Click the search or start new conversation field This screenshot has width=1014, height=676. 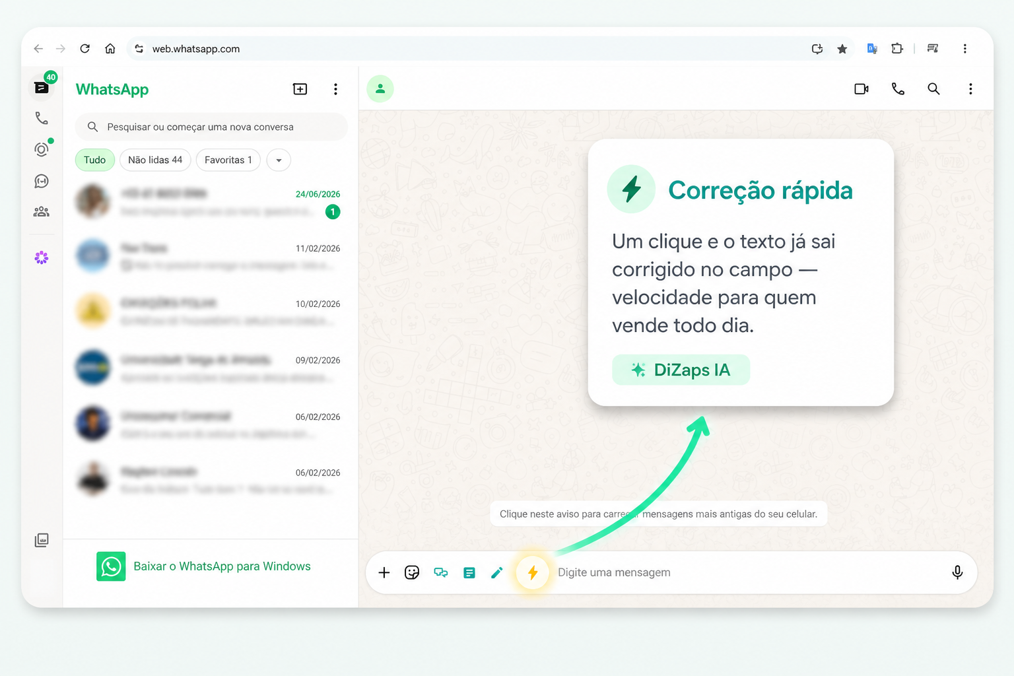pos(211,127)
